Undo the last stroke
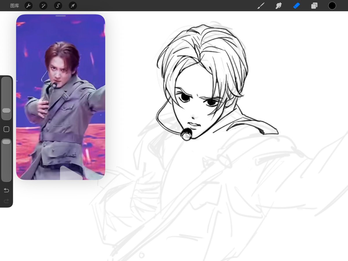 (6, 190)
